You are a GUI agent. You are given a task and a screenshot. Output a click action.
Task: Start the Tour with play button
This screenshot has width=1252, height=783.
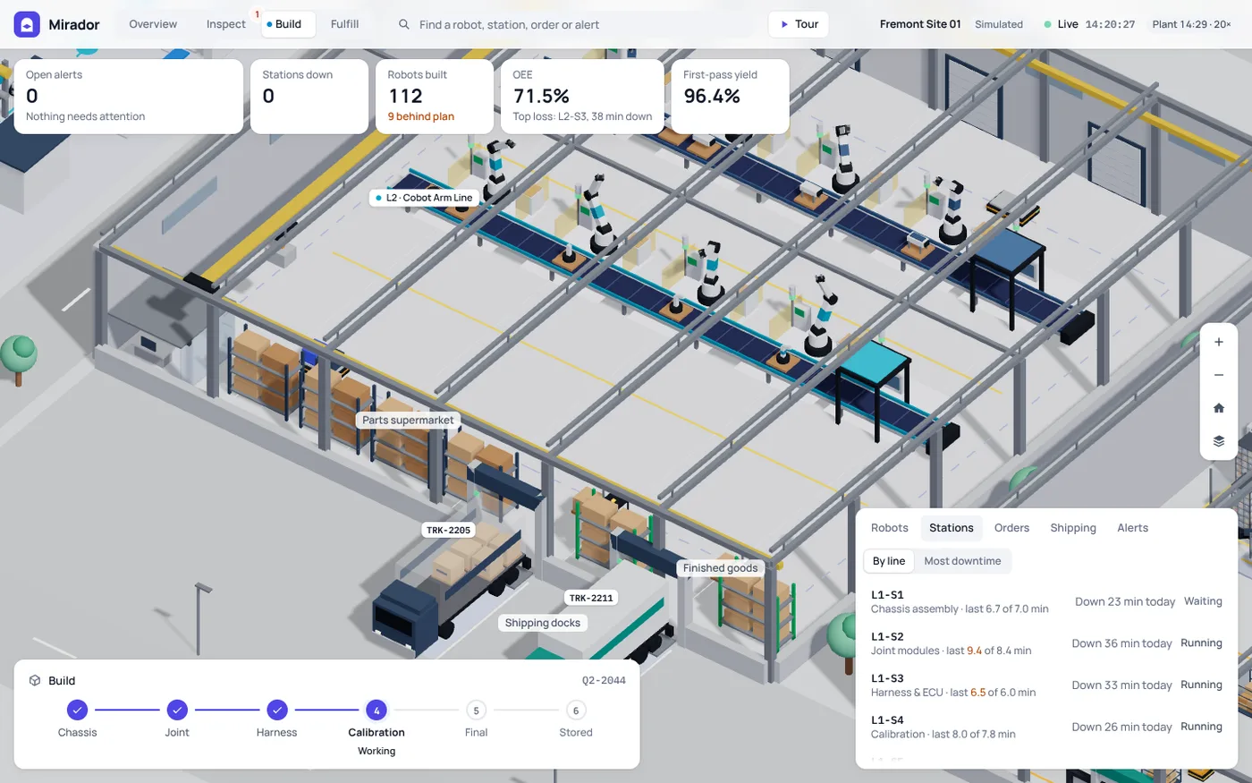pyautogui.click(x=799, y=24)
